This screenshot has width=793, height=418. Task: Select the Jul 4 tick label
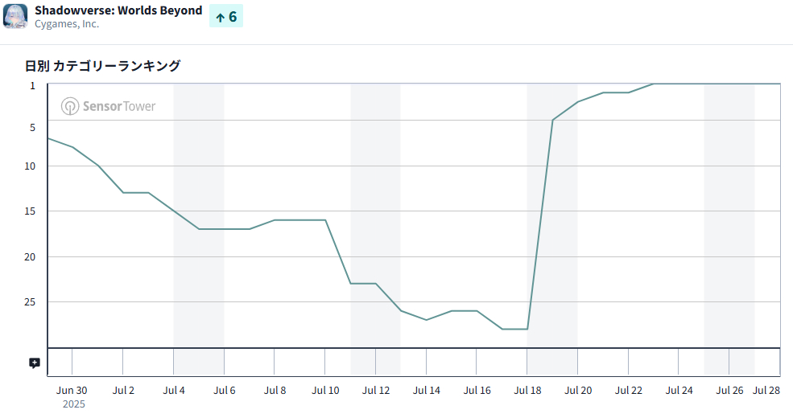[174, 391]
